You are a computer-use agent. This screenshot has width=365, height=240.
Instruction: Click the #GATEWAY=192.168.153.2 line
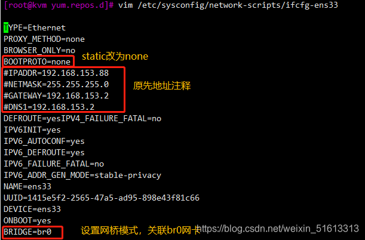pos(56,96)
